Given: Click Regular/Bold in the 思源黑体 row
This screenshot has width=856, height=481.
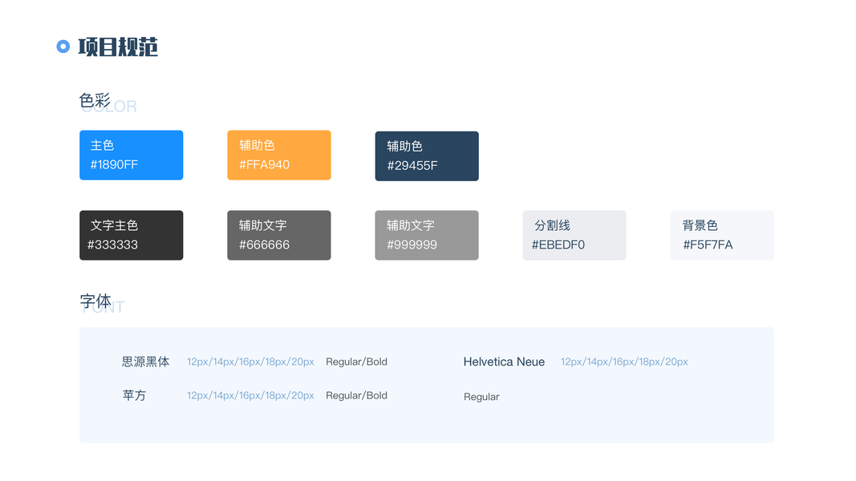Looking at the screenshot, I should [x=356, y=362].
